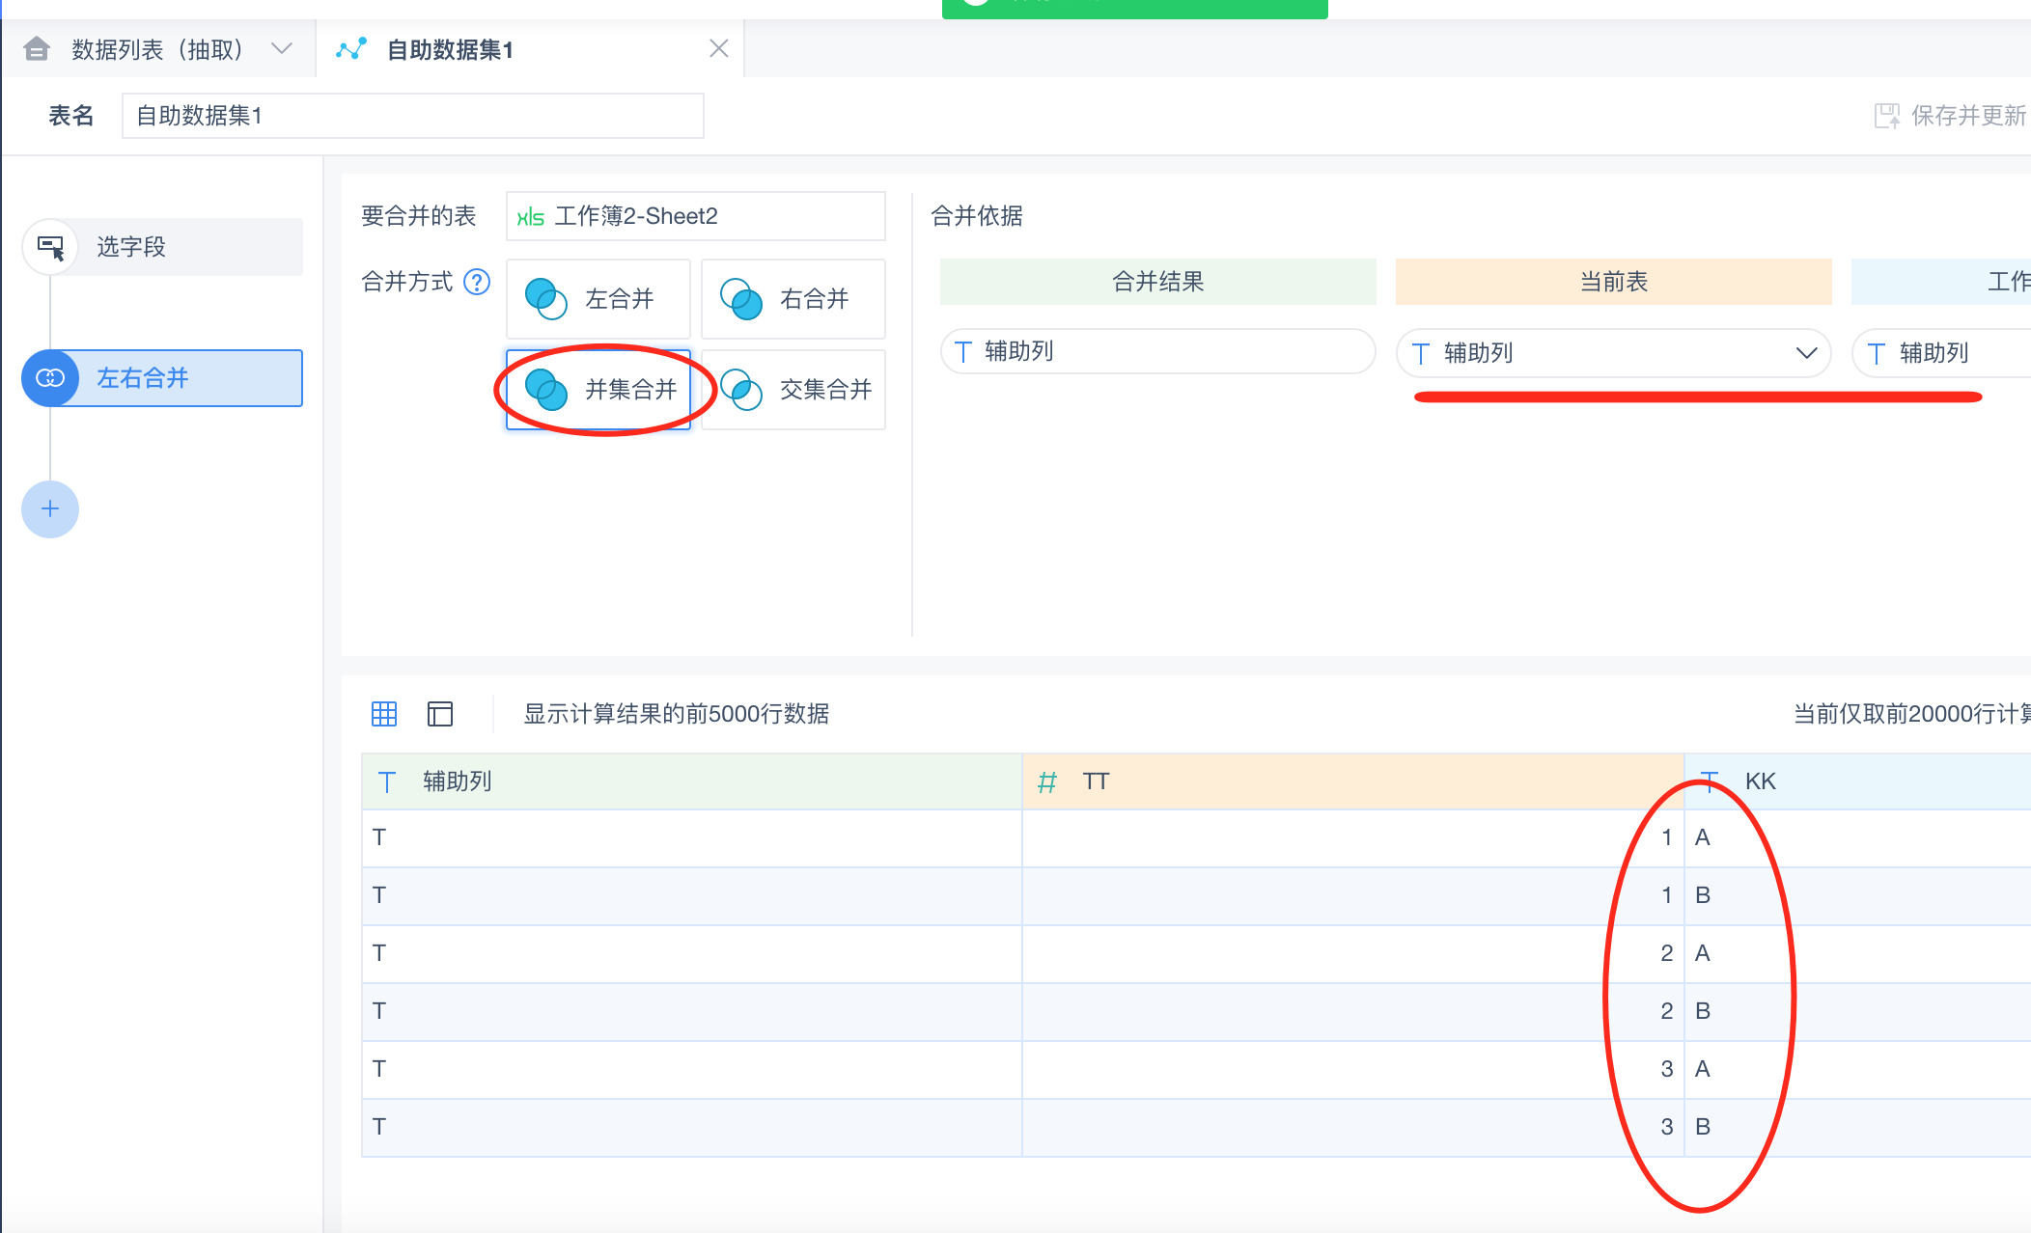The width and height of the screenshot is (2031, 1233).
Task: Click the 表名 input field
Action: (x=413, y=116)
